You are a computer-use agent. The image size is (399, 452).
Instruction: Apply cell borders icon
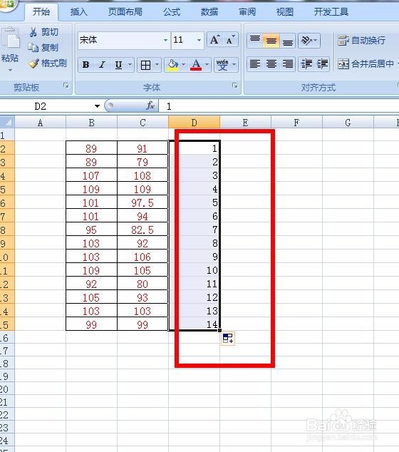[x=146, y=65]
